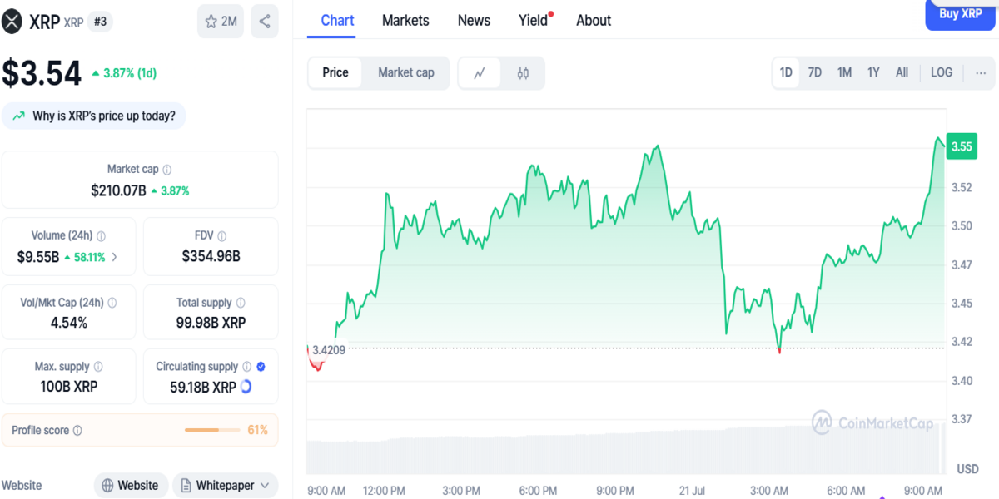Click the verified badge beside Circulating supply
The width and height of the screenshot is (999, 499).
click(x=261, y=367)
